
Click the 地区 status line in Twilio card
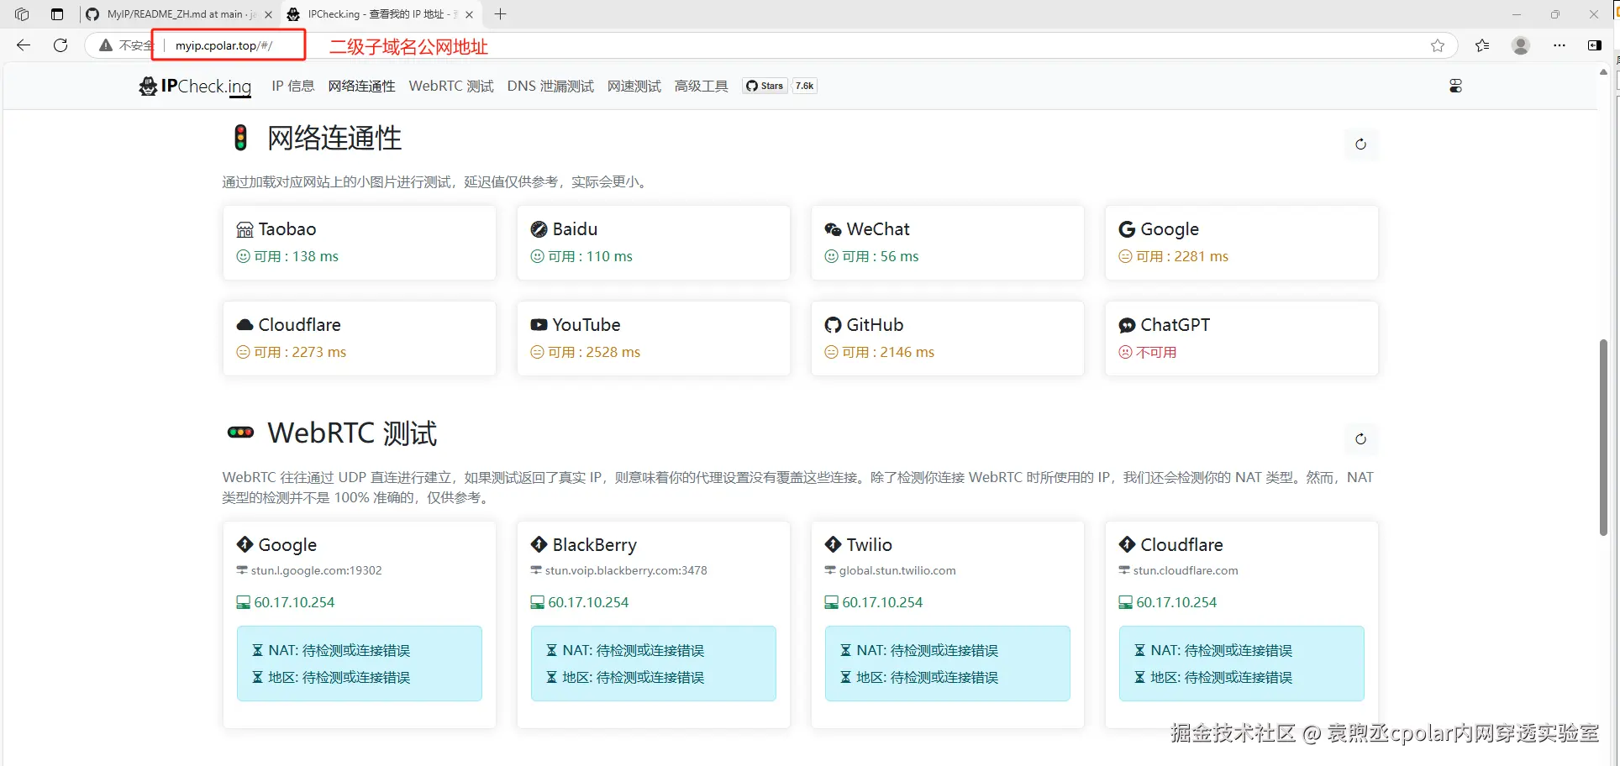click(919, 677)
